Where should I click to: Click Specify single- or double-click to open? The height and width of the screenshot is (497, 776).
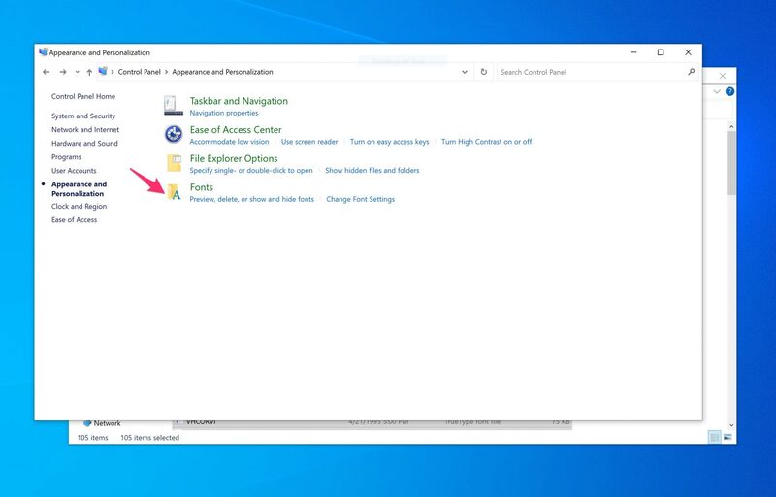[x=251, y=170]
